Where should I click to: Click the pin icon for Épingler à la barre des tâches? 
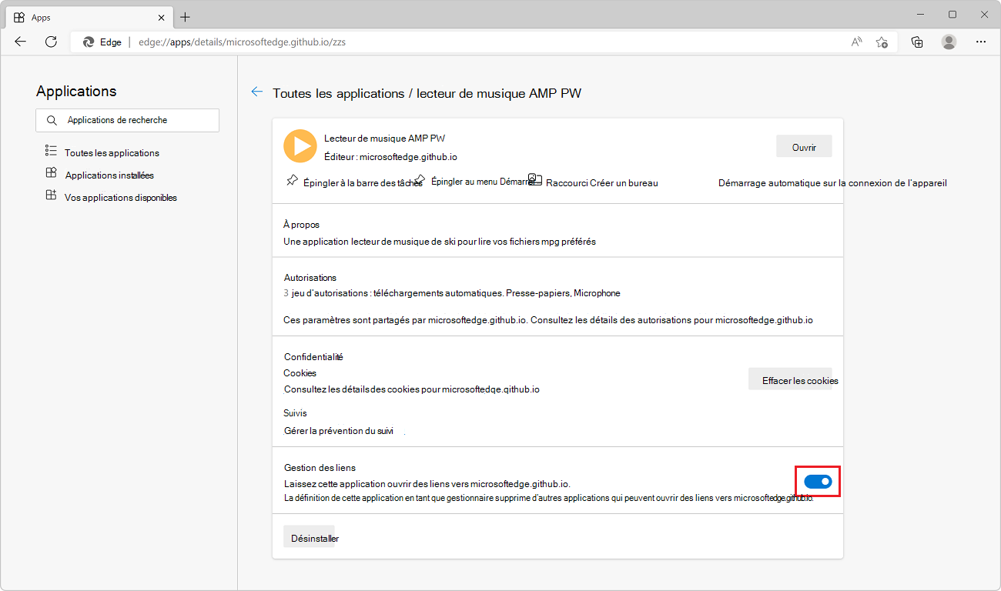coord(291,182)
